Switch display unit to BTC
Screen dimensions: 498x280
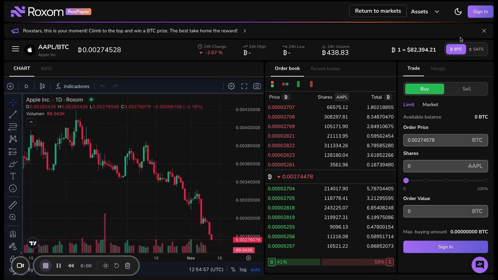456,49
